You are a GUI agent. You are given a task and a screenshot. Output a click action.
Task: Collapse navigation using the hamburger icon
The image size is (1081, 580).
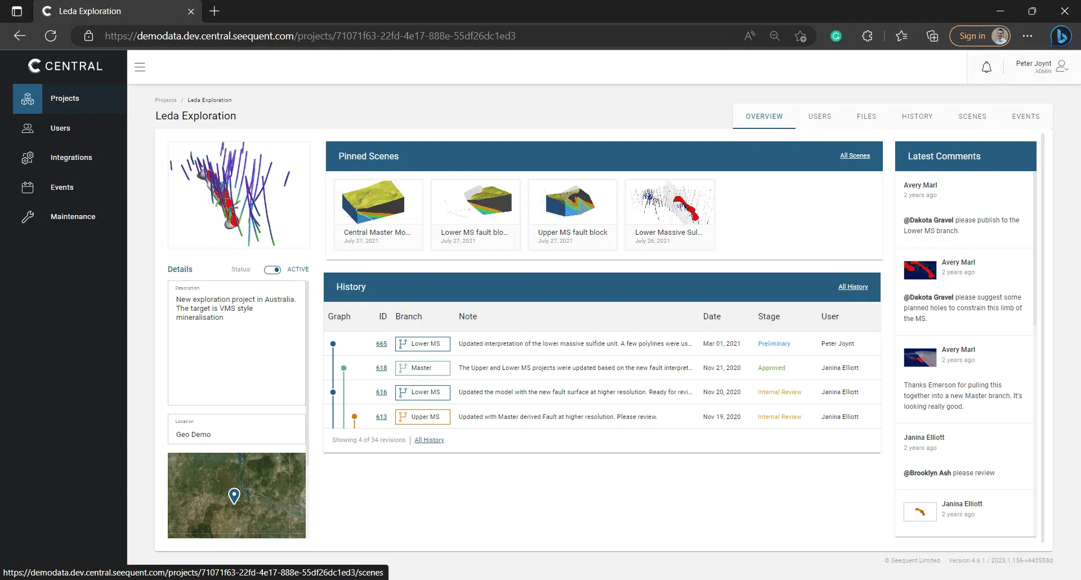[140, 66]
